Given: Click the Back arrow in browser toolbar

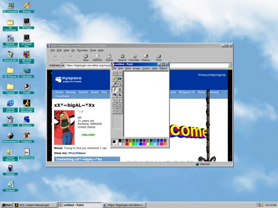Looking at the screenshot, I should click(x=55, y=58).
